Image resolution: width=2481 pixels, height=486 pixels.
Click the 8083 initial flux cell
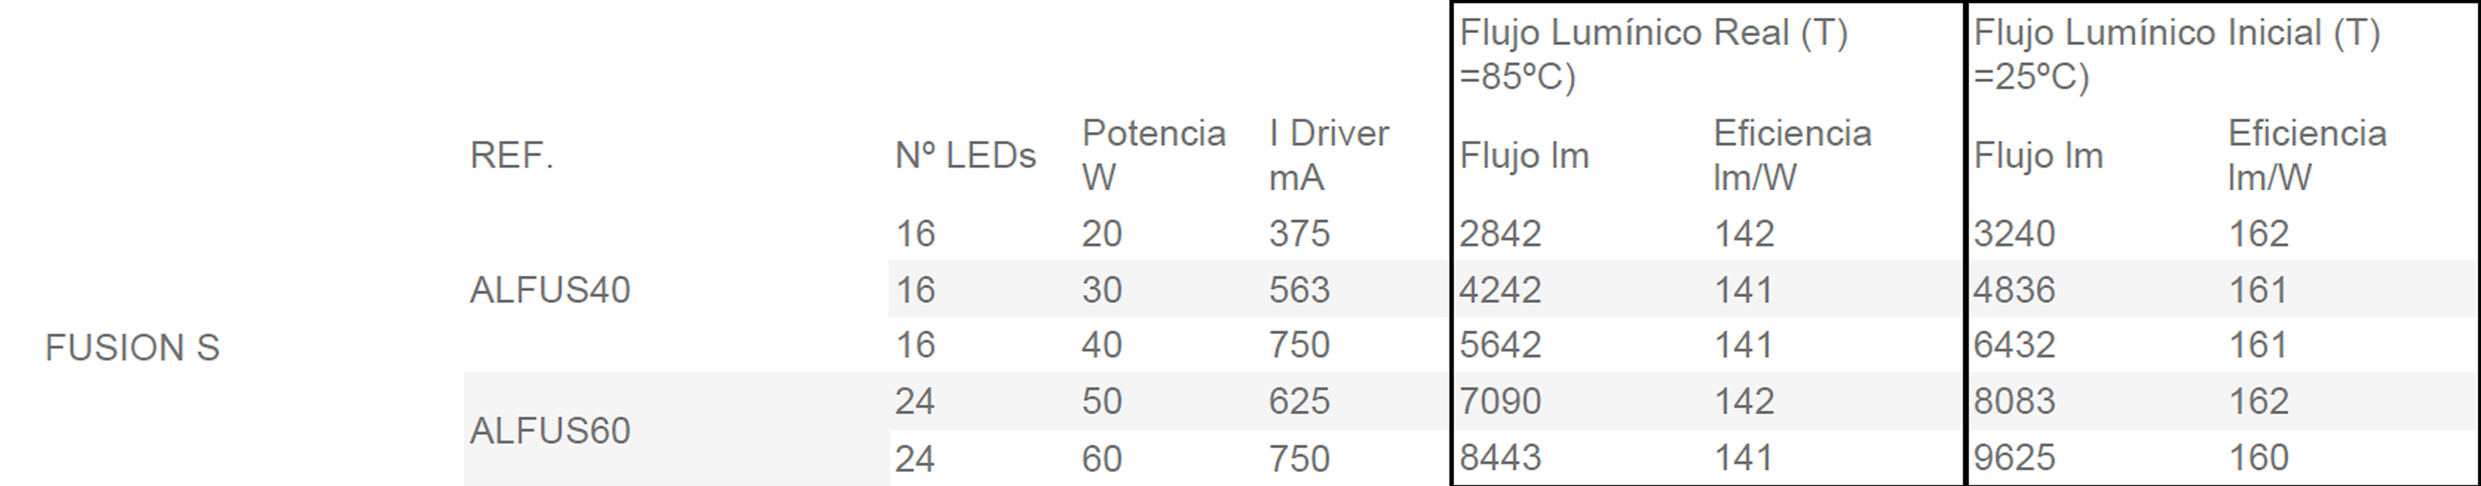[2014, 401]
